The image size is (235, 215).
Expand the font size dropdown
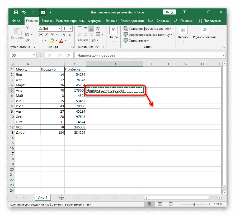click(70, 29)
